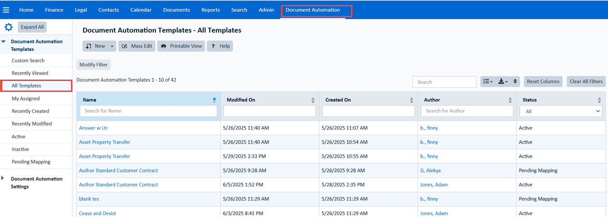Click the expand/collapse rows arrows icon
This screenshot has width=608, height=217.
[515, 81]
